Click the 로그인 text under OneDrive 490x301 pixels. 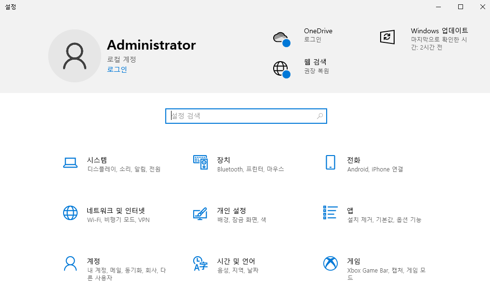313,39
